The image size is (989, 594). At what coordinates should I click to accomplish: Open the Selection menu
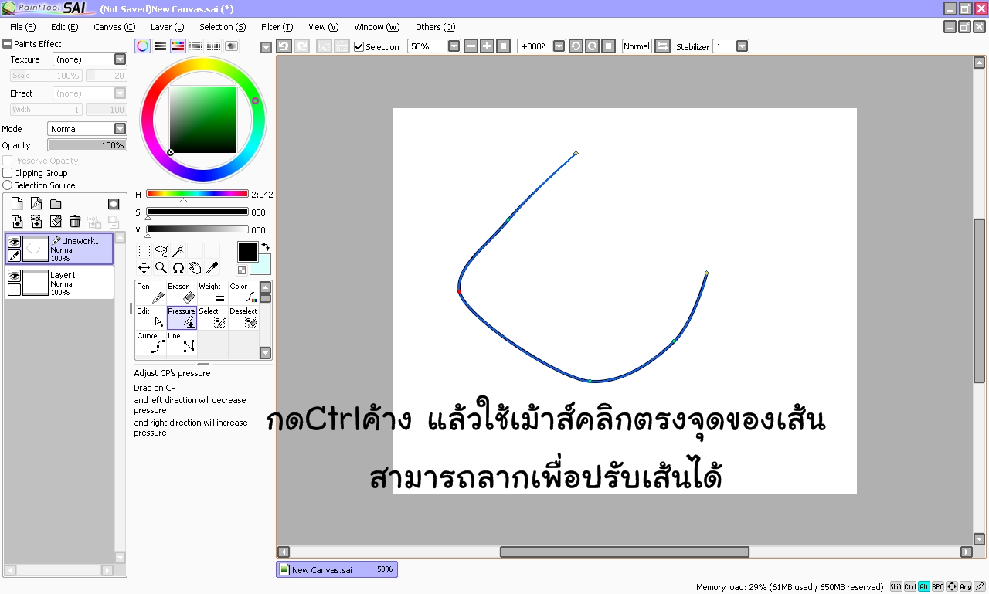pyautogui.click(x=223, y=27)
